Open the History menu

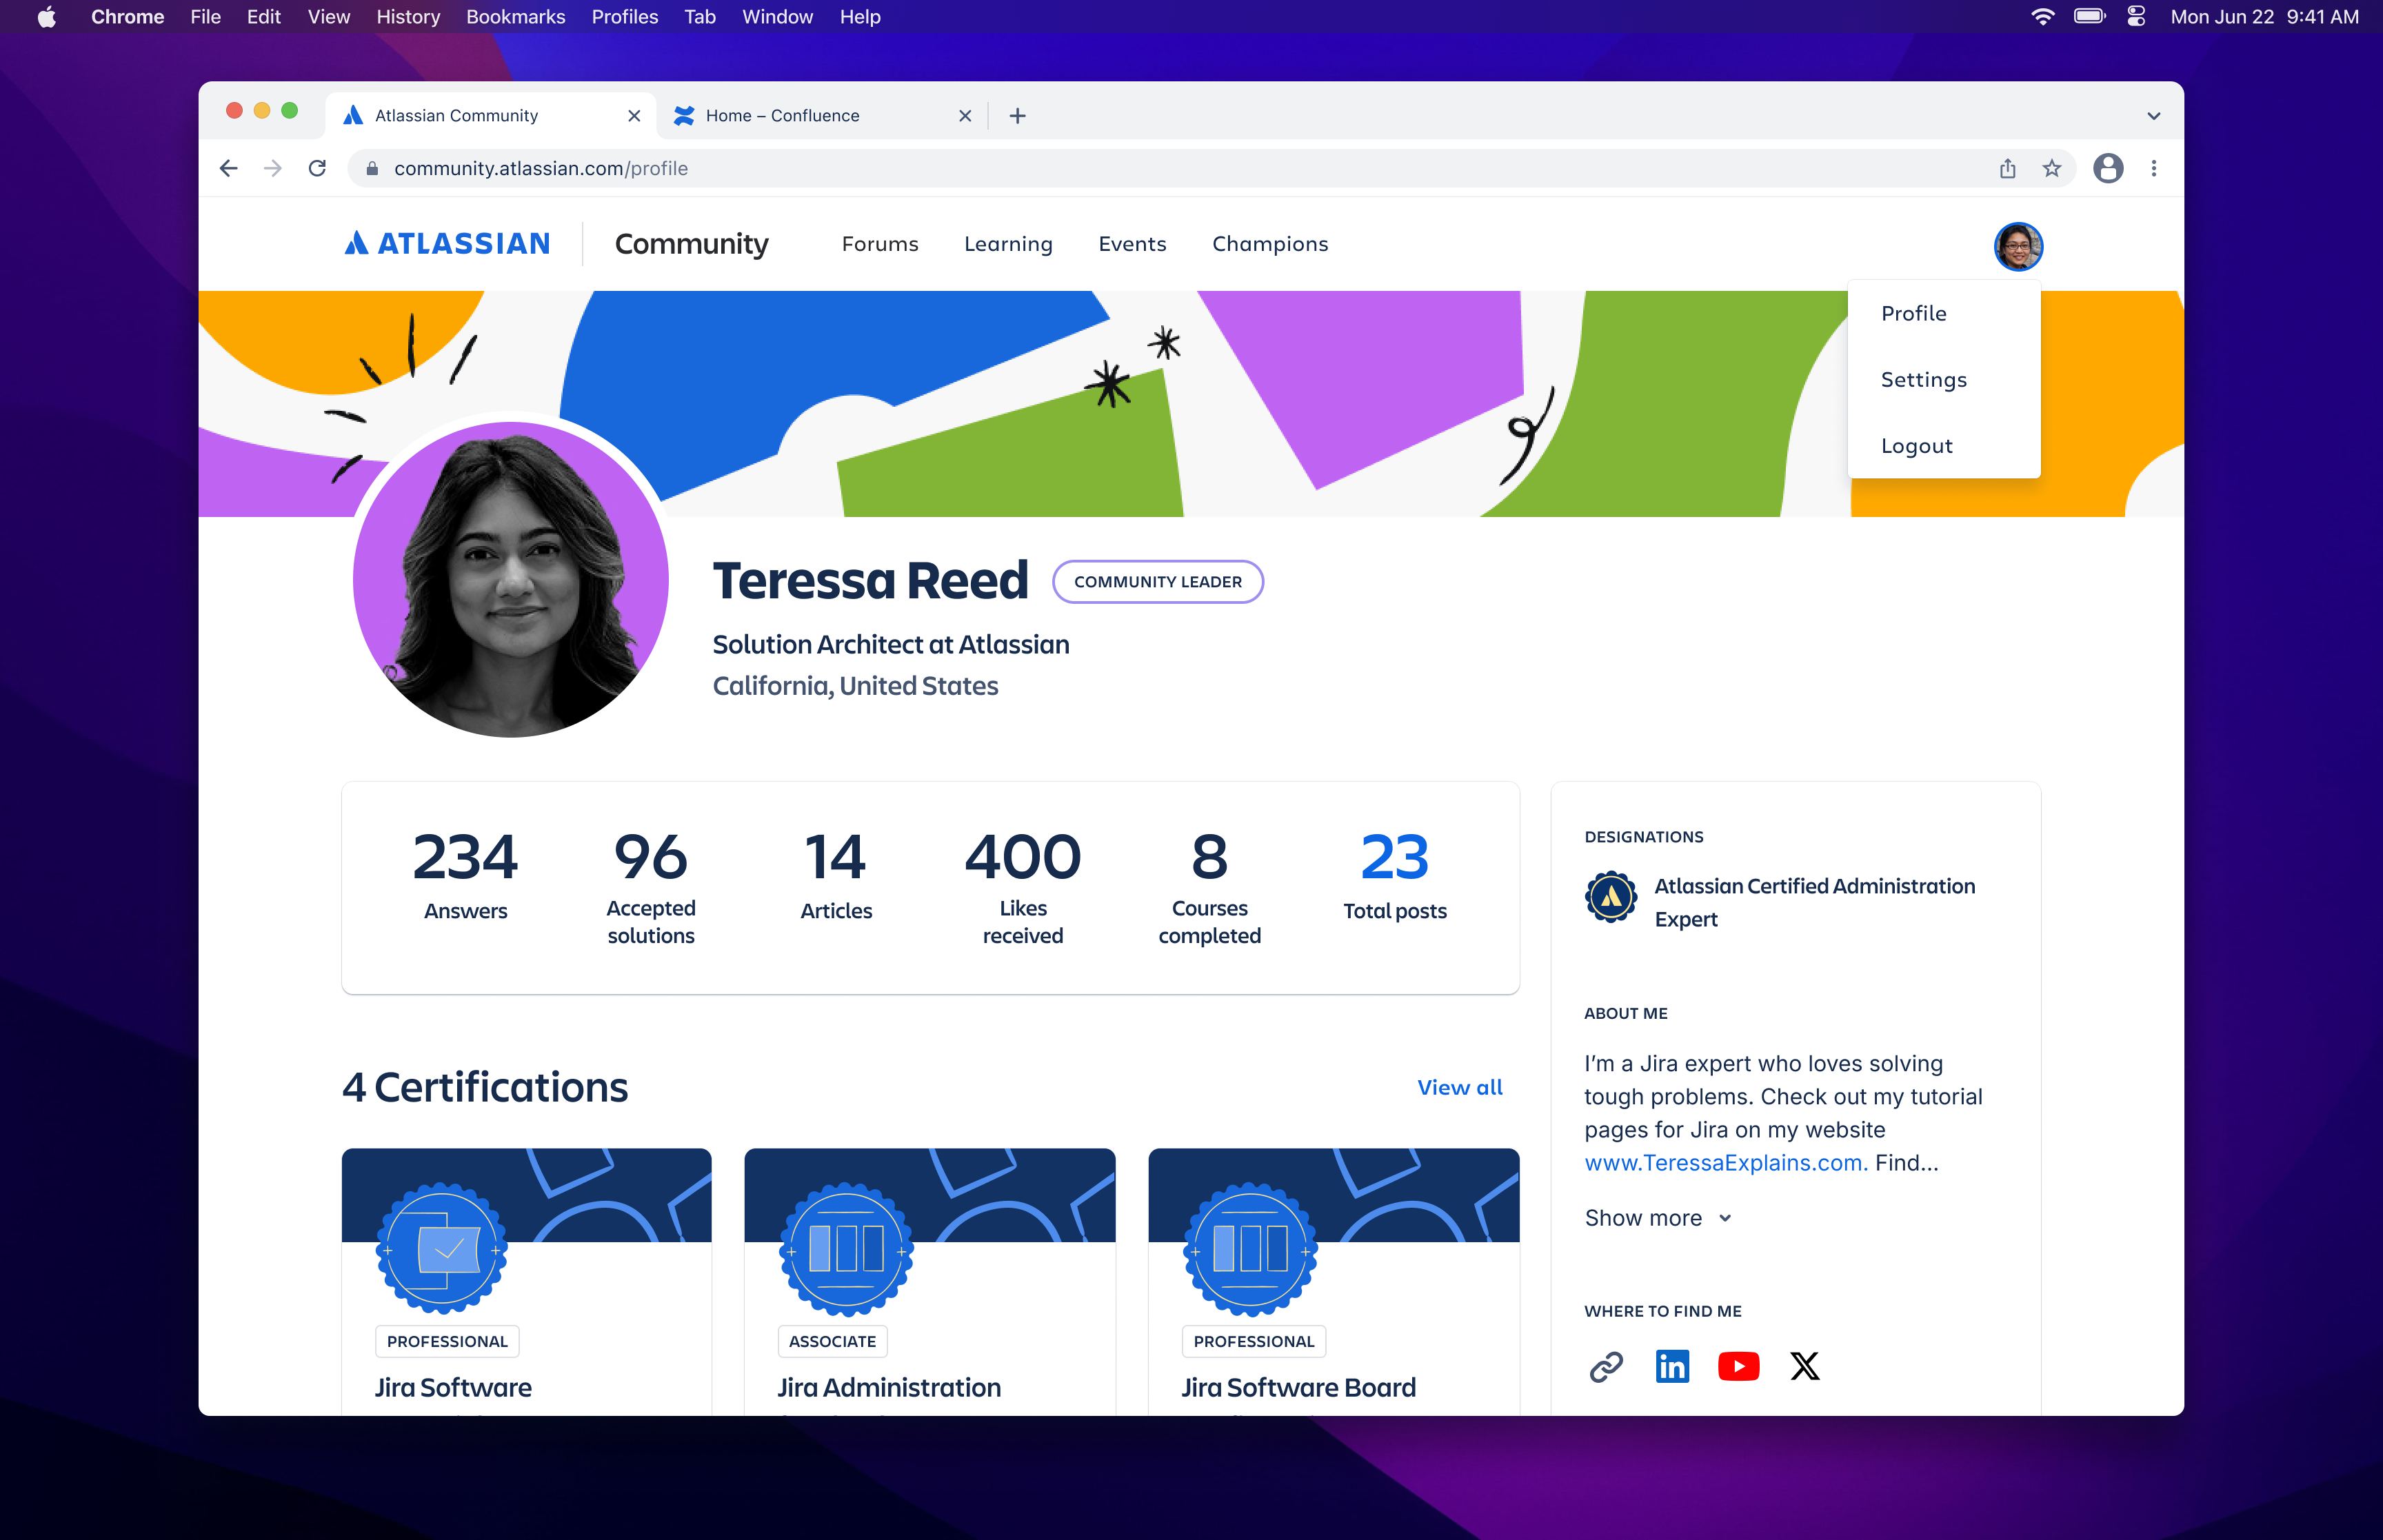408,17
